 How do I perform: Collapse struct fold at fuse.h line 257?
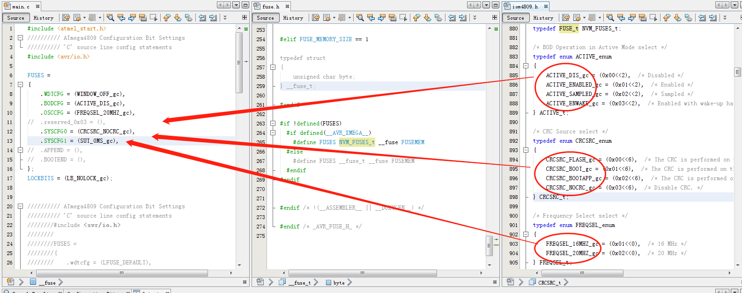tap(273, 67)
